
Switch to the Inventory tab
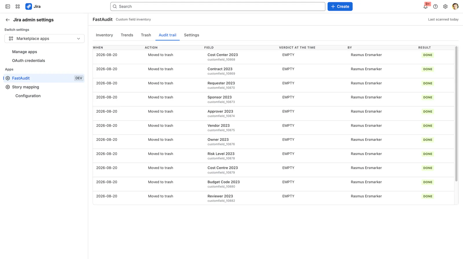coord(104,35)
